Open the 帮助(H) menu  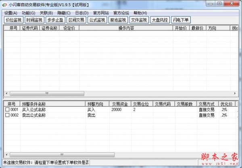pos(140,13)
